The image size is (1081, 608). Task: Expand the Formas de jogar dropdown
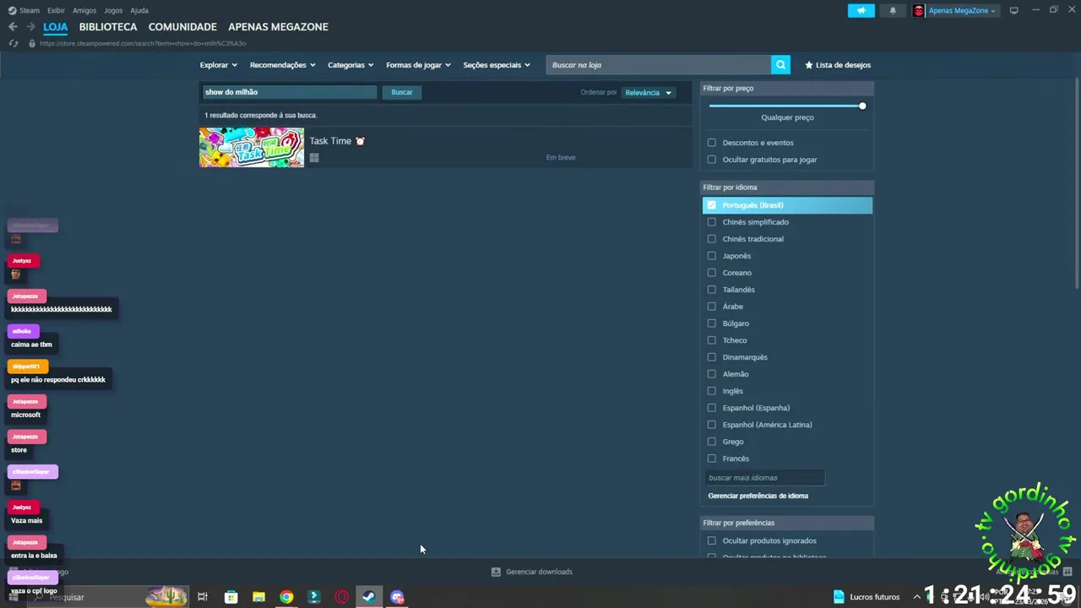[418, 65]
